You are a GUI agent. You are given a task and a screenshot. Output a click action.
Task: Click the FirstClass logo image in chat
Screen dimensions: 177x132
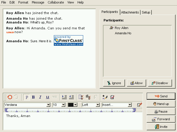tap(68, 40)
